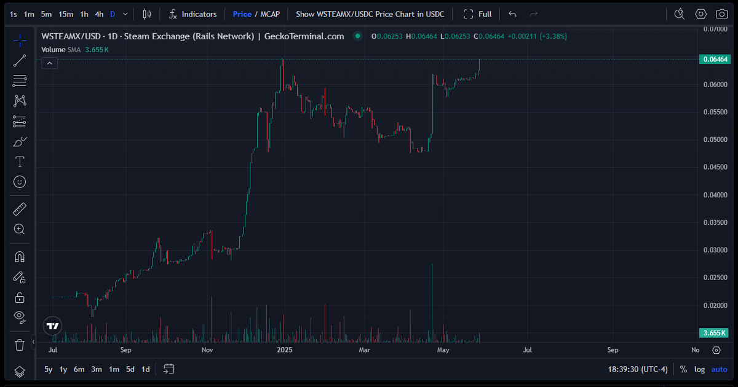Toggle stay in drawing mode
This screenshot has width=738, height=387.
pos(20,277)
